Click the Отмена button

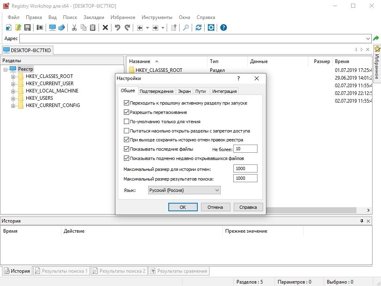[215, 207]
